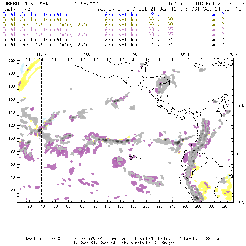Click the "KM: 2D Smagor" label
Screen dimensions: 246x246
(159, 243)
